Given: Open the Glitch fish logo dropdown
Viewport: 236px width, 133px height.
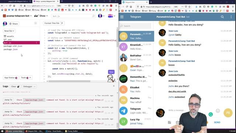Looking at the screenshot, I should 111,16.
